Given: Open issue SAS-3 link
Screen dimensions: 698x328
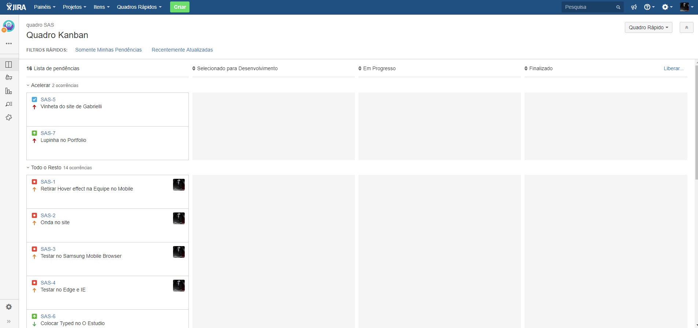Looking at the screenshot, I should [48, 249].
